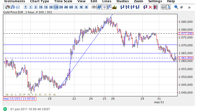
Task: Click the magnifier zoom-in icon
Action: point(176,7)
